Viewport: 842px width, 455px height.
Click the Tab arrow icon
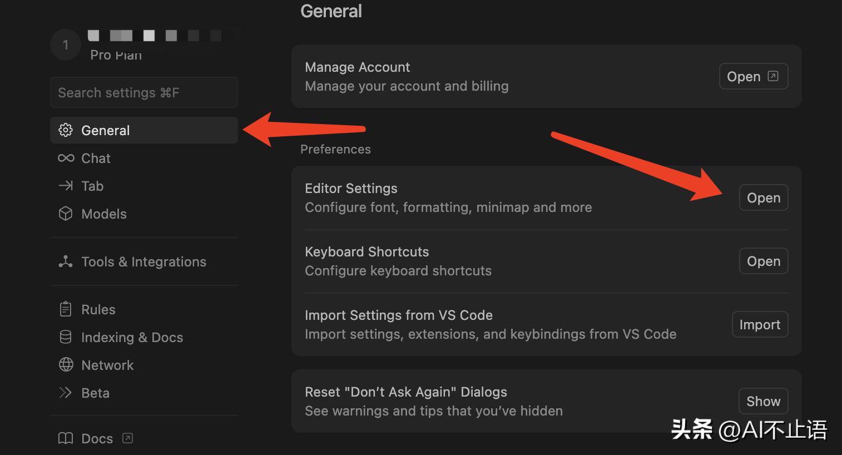(66, 186)
